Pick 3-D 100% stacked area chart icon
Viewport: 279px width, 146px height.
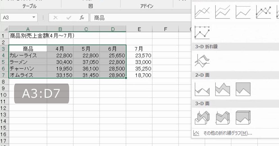243,118
